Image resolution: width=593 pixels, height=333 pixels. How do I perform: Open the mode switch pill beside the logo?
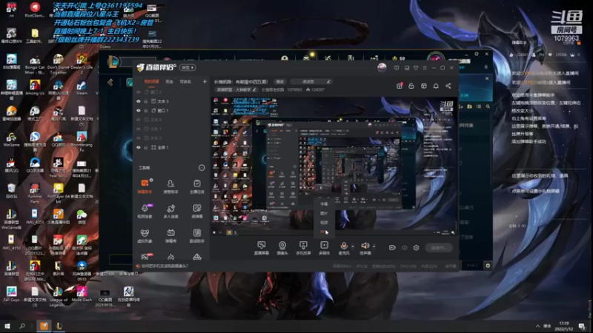click(x=188, y=67)
